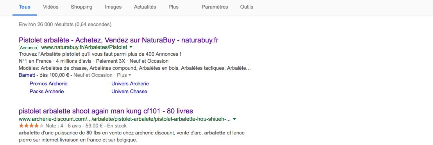Screen dimensions: 433x145
Task: Select the Tous results tab
Action: coord(25,7)
